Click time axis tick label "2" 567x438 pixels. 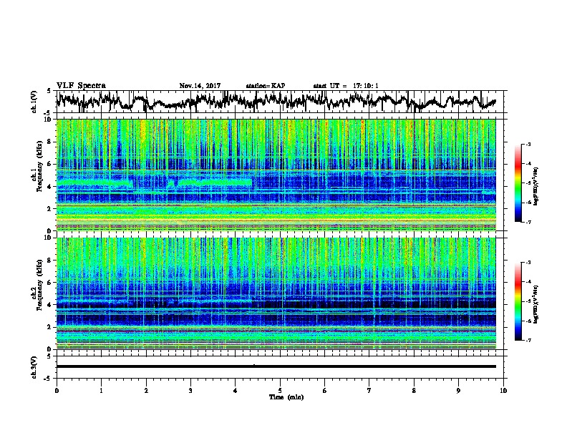pyautogui.click(x=146, y=391)
